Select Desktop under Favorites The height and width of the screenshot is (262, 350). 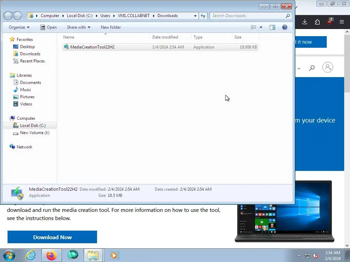(x=27, y=46)
